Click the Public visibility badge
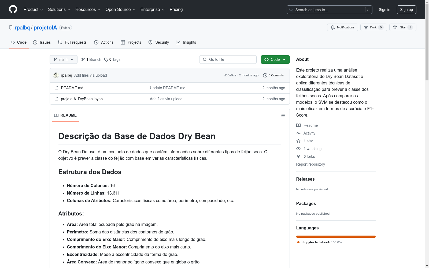 pyautogui.click(x=65, y=28)
